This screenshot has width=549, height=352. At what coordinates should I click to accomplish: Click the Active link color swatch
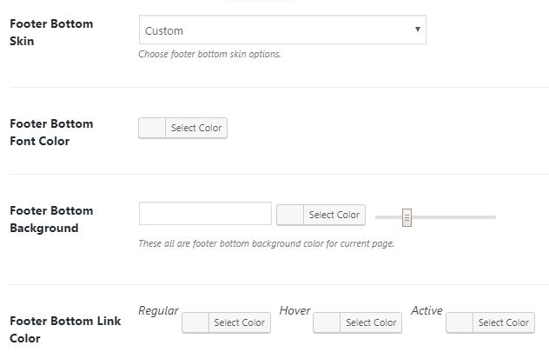pos(460,323)
